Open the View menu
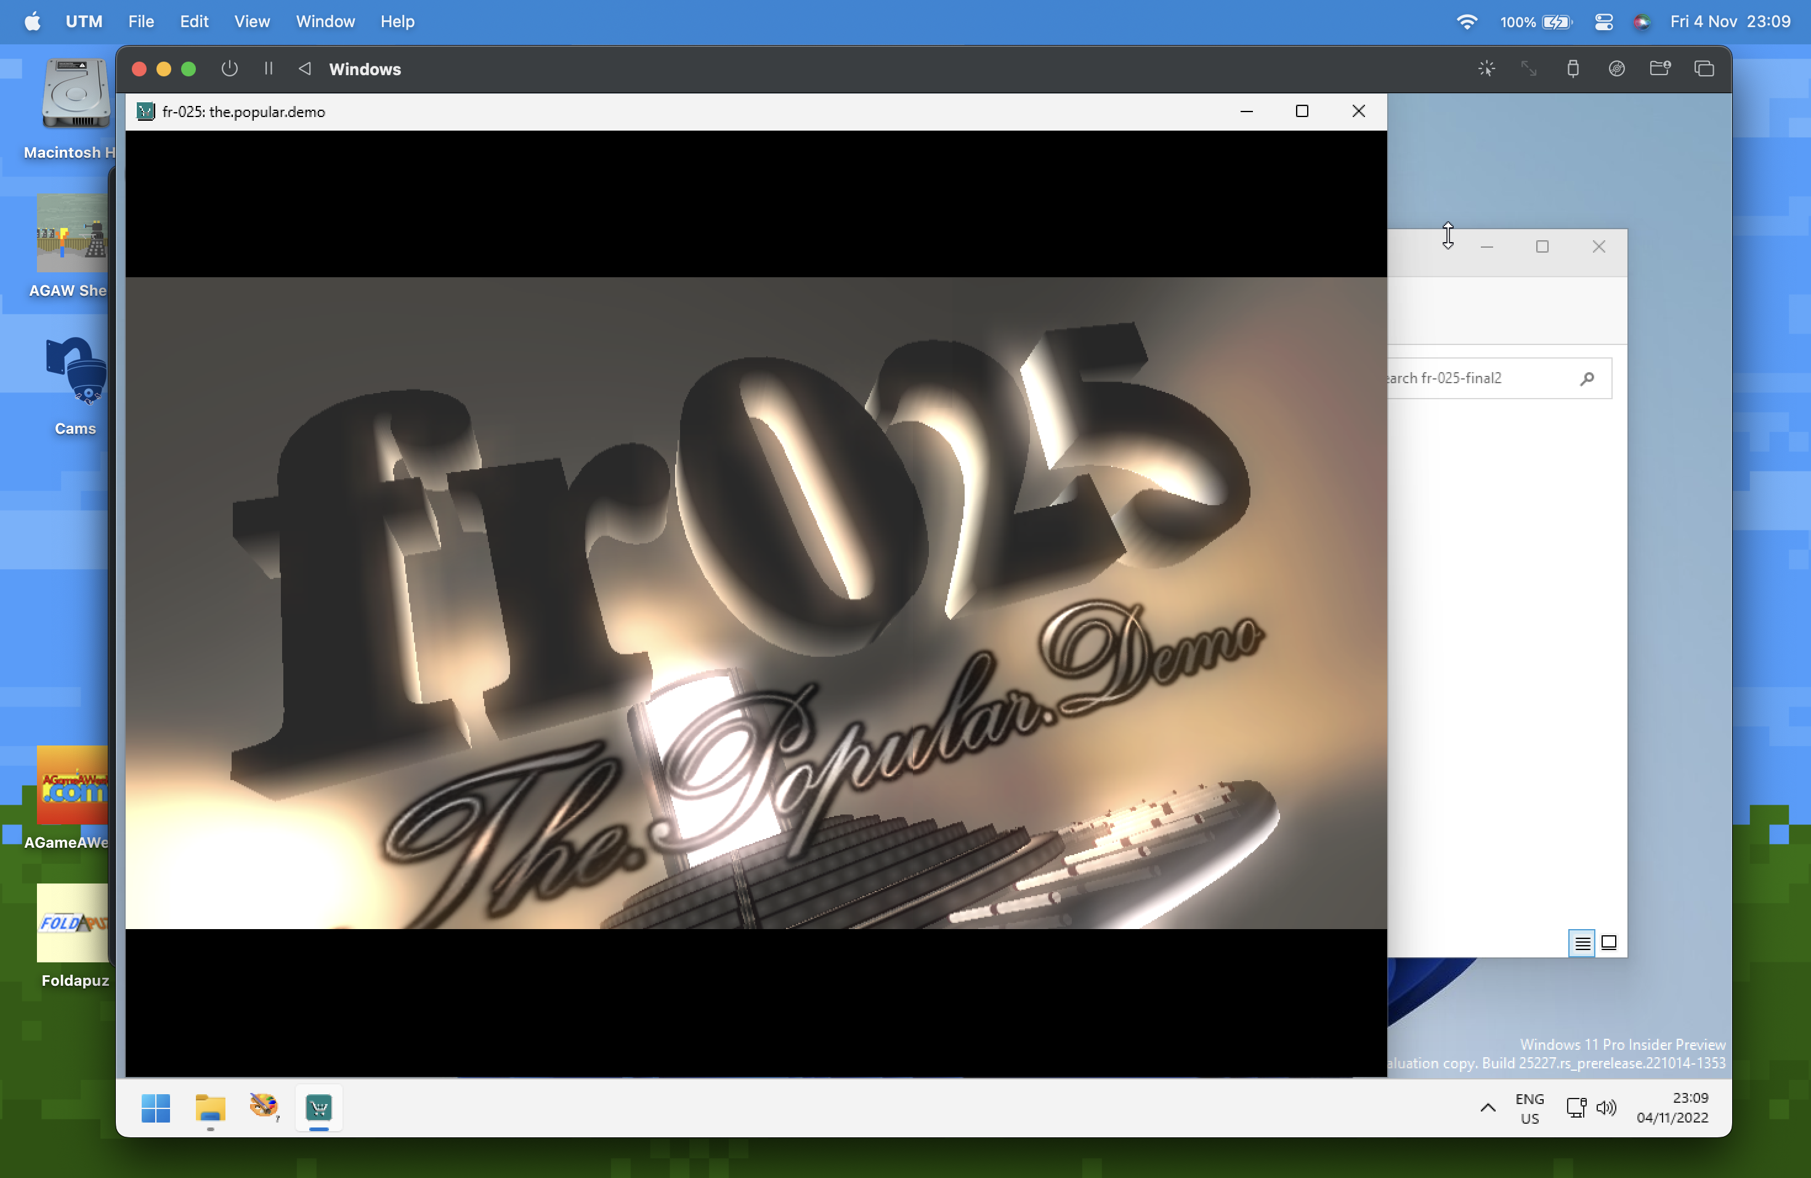 click(252, 22)
